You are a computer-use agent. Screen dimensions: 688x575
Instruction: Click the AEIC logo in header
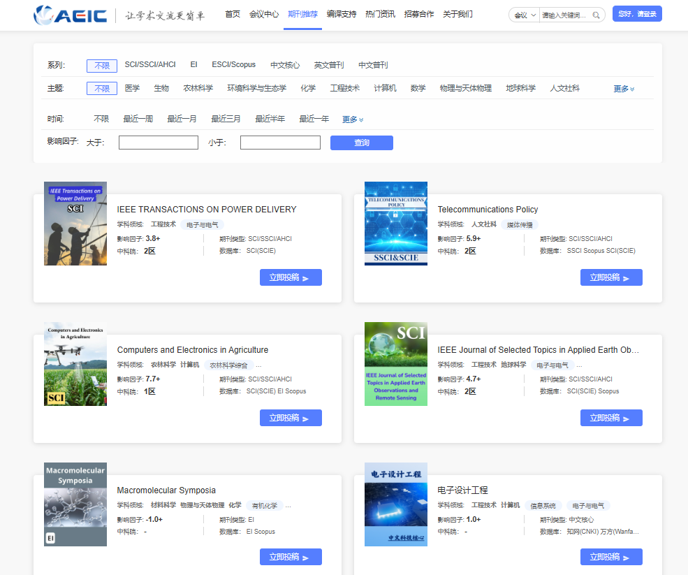[x=71, y=15]
